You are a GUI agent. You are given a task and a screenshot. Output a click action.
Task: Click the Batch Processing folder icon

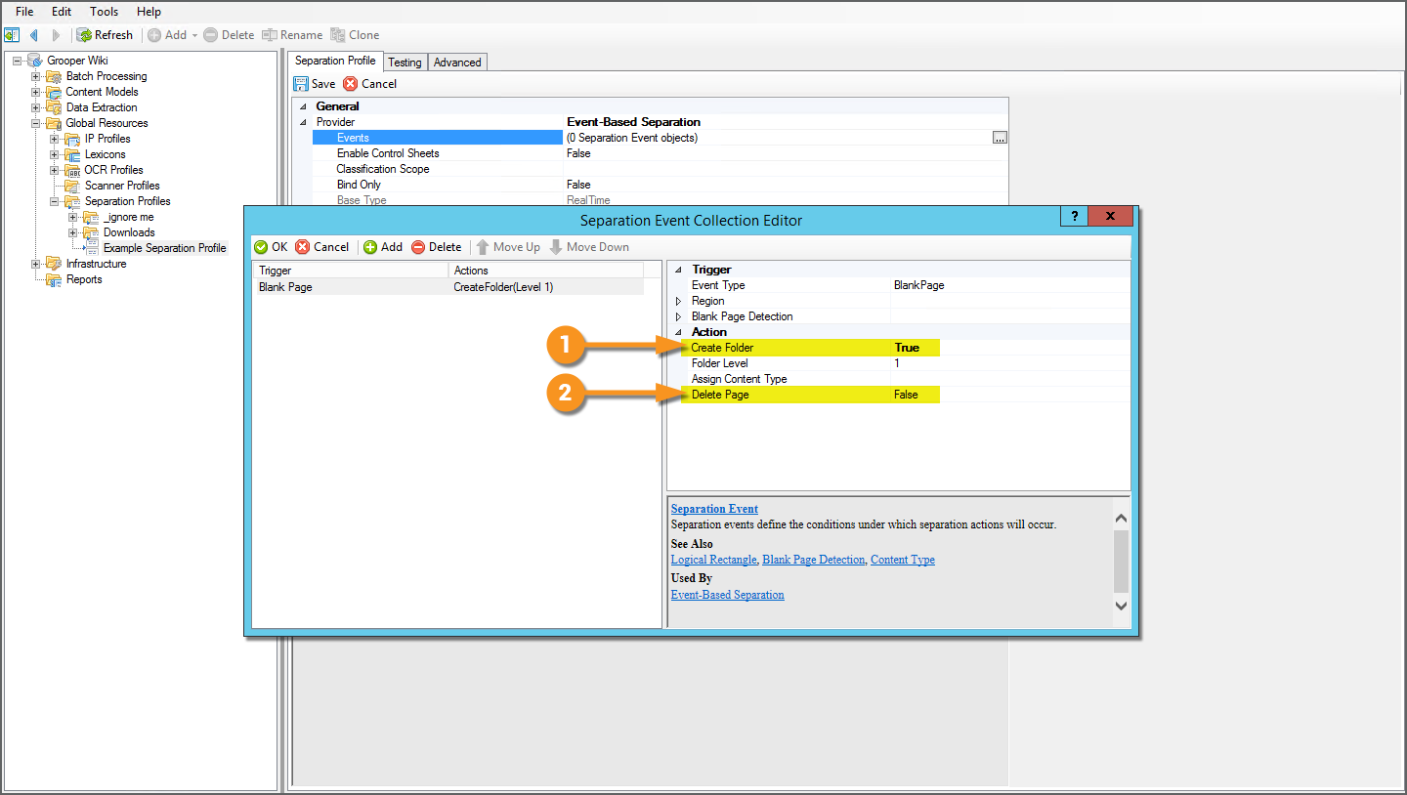(x=54, y=76)
